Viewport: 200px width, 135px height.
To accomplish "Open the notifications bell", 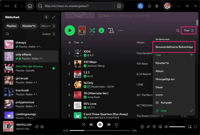I will pos(149,6).
